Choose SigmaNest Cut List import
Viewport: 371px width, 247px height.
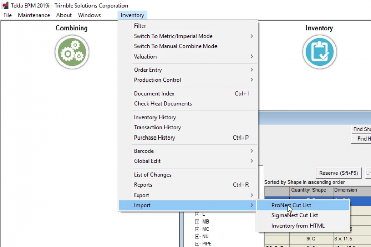[x=303, y=215]
